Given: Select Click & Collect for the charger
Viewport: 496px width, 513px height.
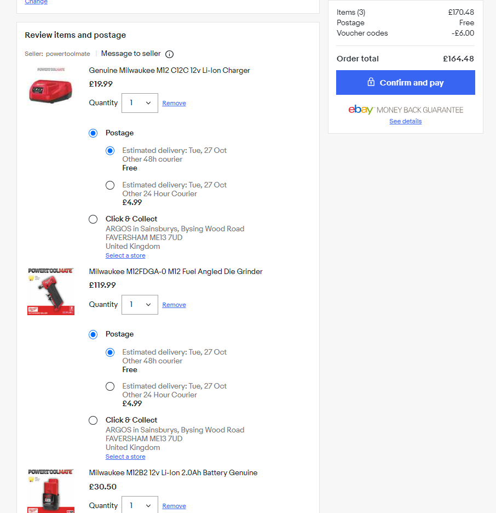Looking at the screenshot, I should [93, 219].
